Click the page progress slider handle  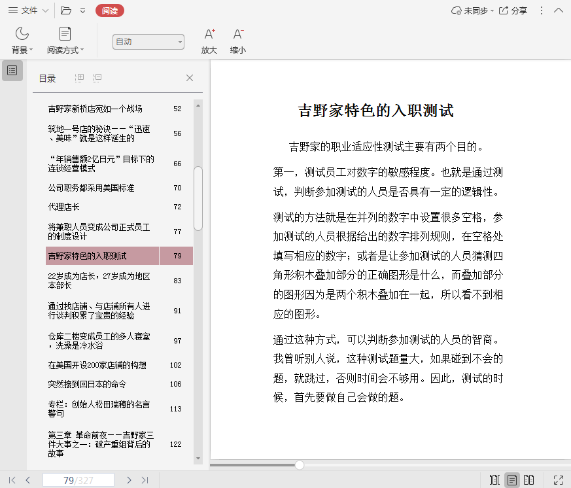(300, 464)
